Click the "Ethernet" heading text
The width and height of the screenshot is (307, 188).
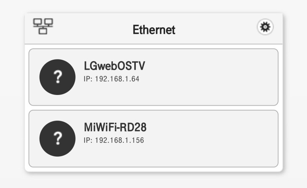[x=154, y=29]
